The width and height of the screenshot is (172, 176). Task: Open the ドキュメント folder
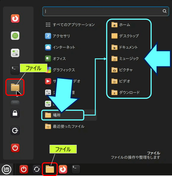124,47
